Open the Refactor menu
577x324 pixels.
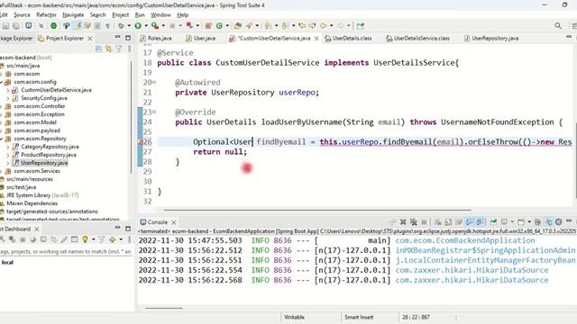[46, 14]
